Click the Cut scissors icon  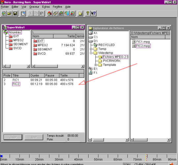tap(30, 14)
